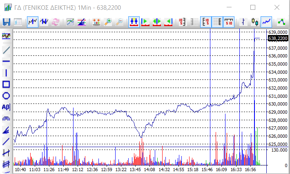Switch to candlestick chart style
This screenshot has width=290, height=174.
click(255, 22)
